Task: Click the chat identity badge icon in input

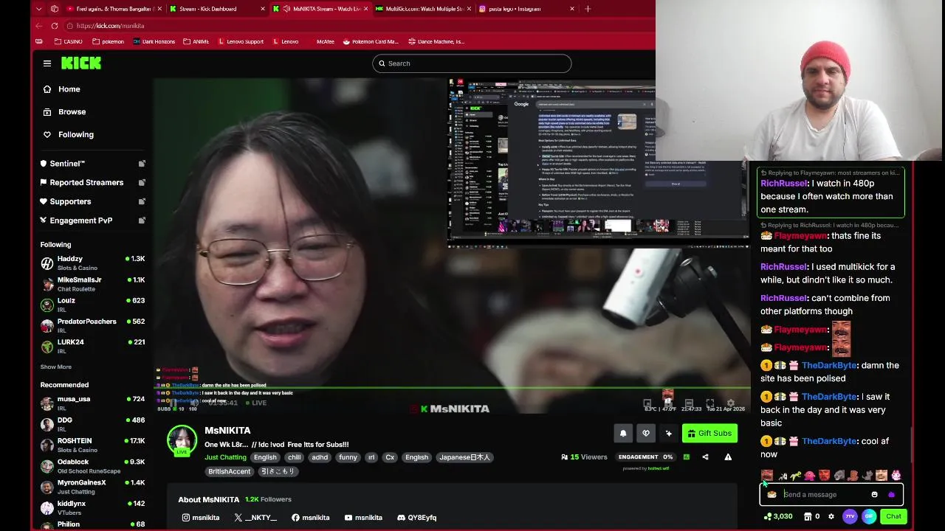Action: point(772,495)
